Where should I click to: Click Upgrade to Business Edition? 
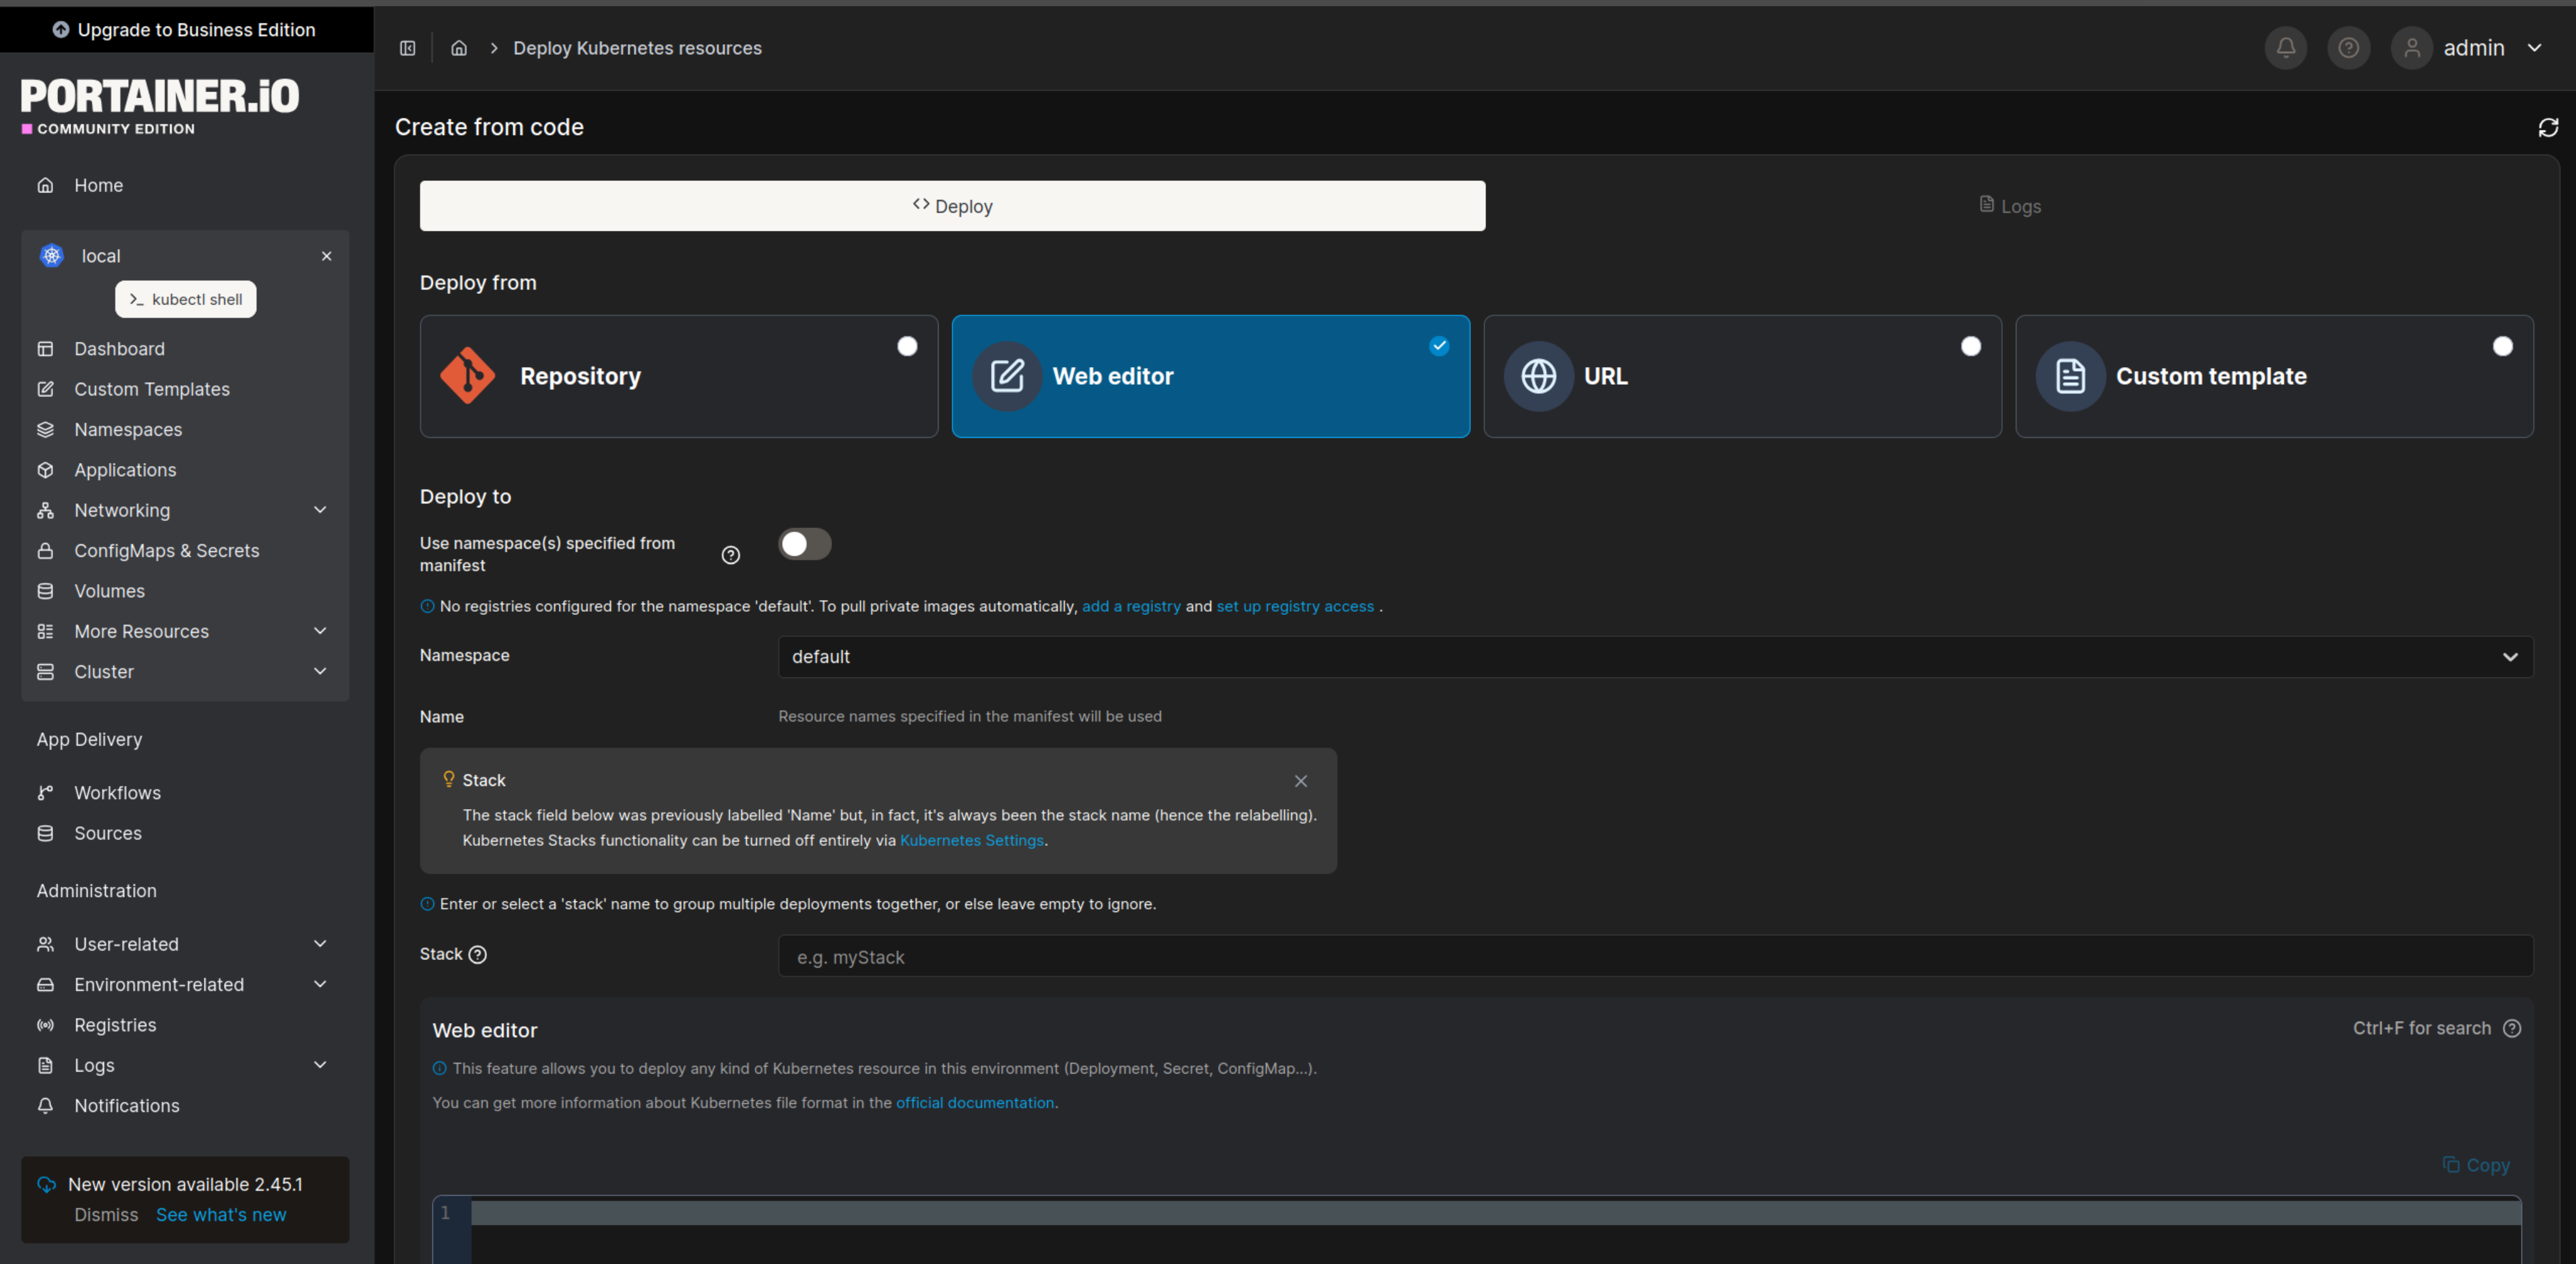tap(185, 30)
